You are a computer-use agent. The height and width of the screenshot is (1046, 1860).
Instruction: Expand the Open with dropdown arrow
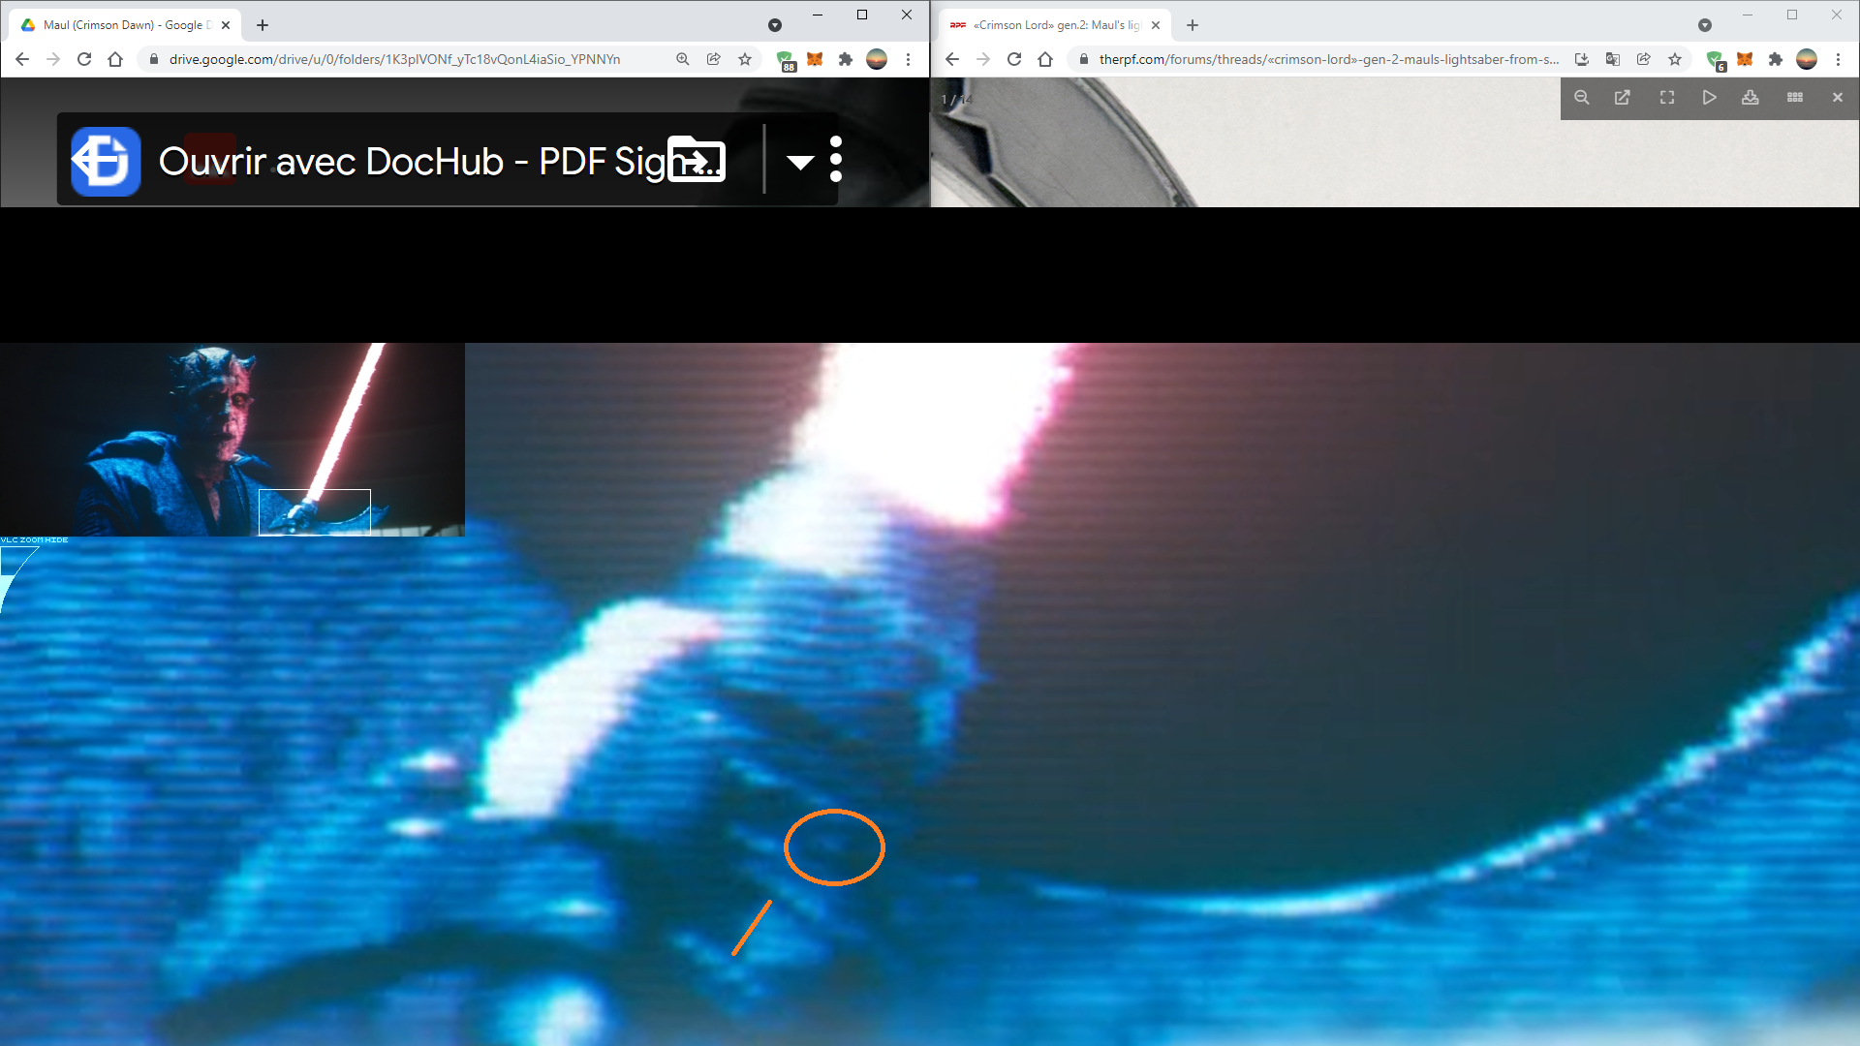pos(800,162)
